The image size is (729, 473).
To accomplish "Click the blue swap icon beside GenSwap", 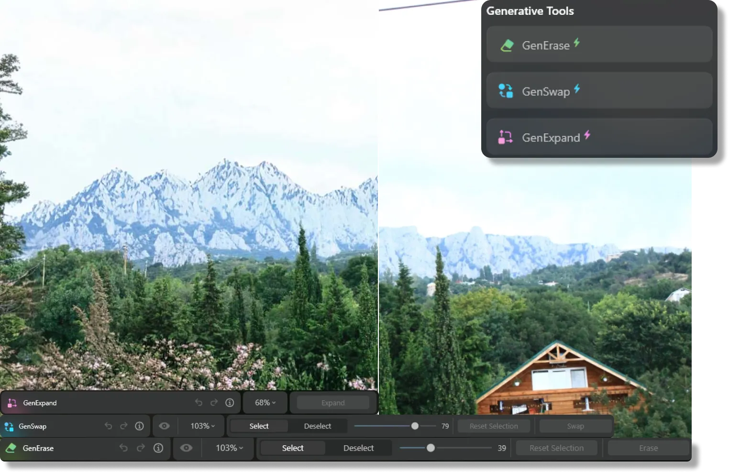I will [x=506, y=91].
